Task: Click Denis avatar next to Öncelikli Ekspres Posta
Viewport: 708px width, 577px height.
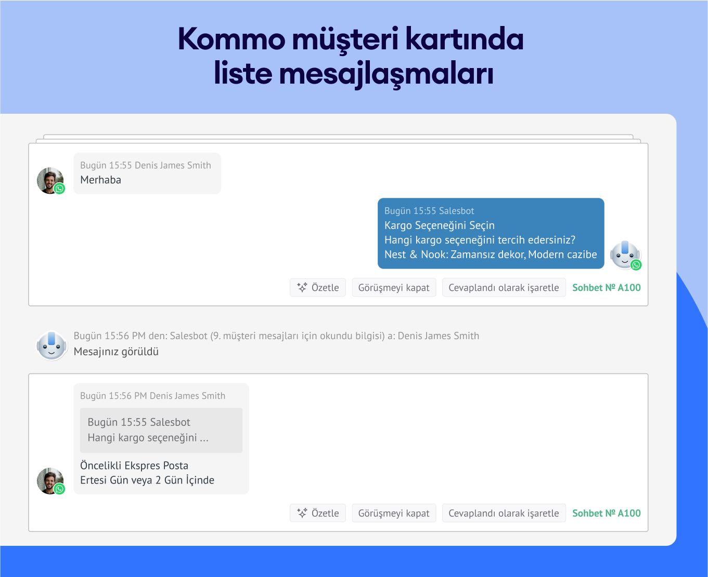Action: [x=50, y=480]
